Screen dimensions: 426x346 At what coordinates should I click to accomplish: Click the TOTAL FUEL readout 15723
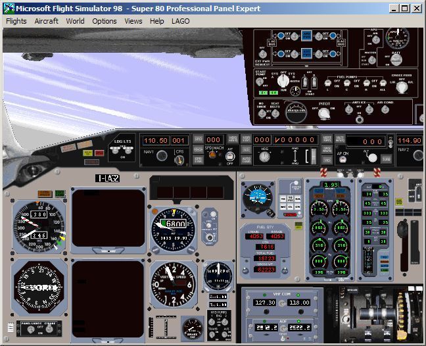tap(265, 259)
